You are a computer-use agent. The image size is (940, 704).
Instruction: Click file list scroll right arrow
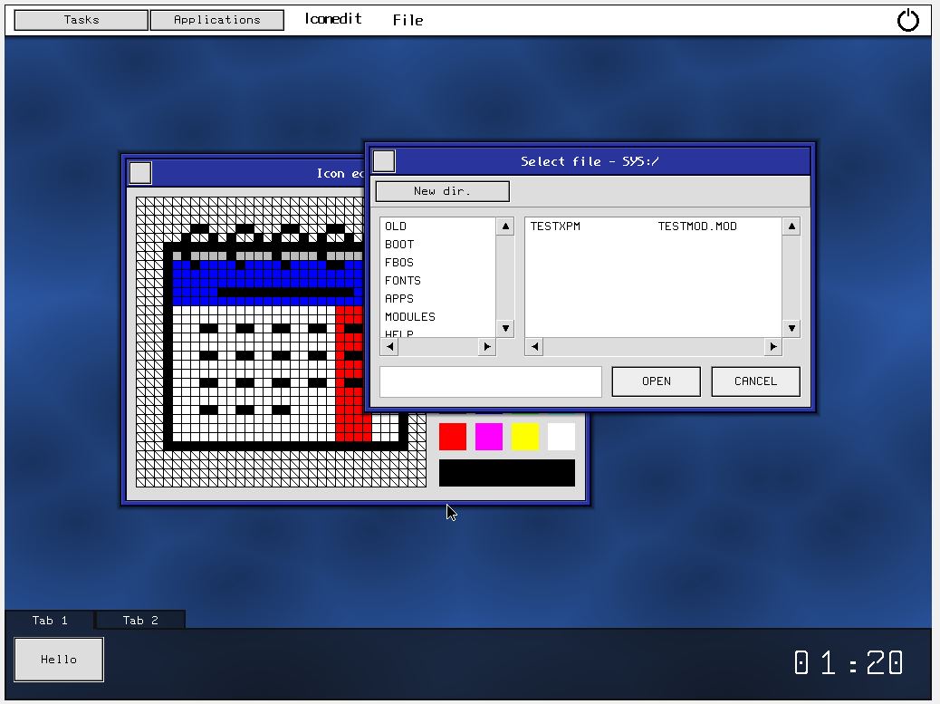tap(772, 347)
